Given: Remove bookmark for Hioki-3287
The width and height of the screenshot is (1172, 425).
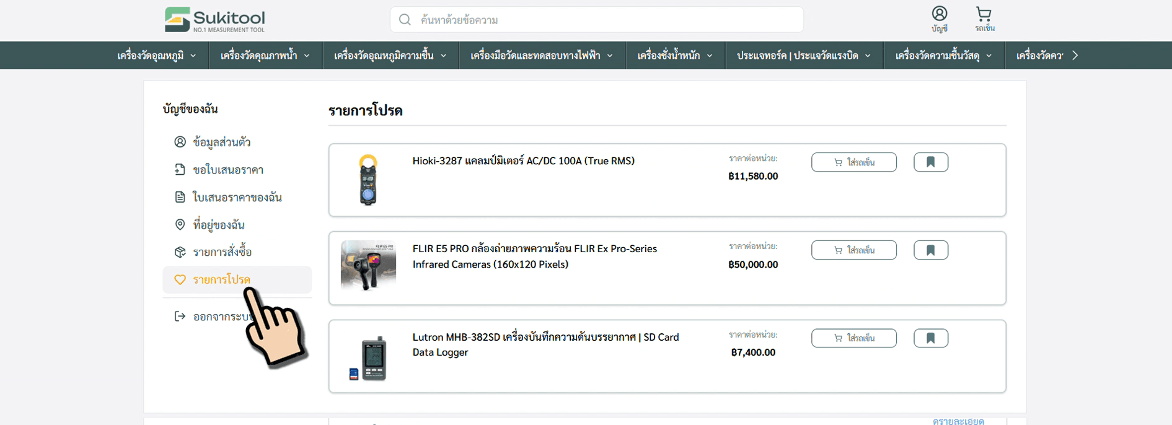Looking at the screenshot, I should point(931,162).
